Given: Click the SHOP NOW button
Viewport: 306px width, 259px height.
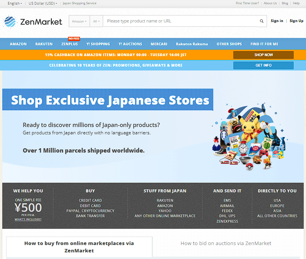Looking at the screenshot, I should coord(263,55).
